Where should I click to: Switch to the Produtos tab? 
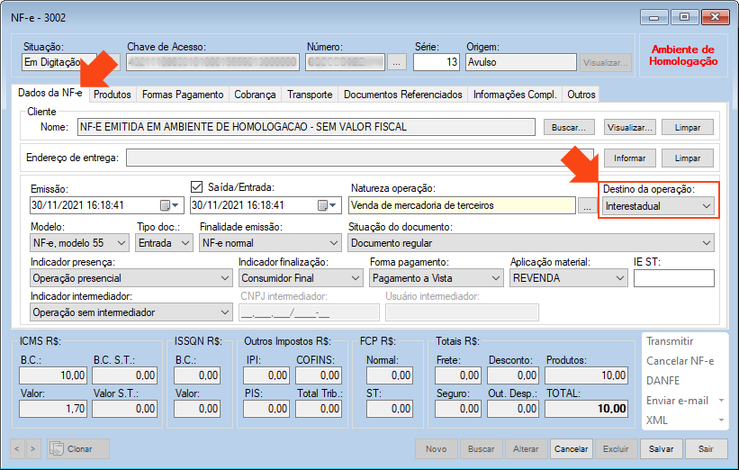coord(113,95)
